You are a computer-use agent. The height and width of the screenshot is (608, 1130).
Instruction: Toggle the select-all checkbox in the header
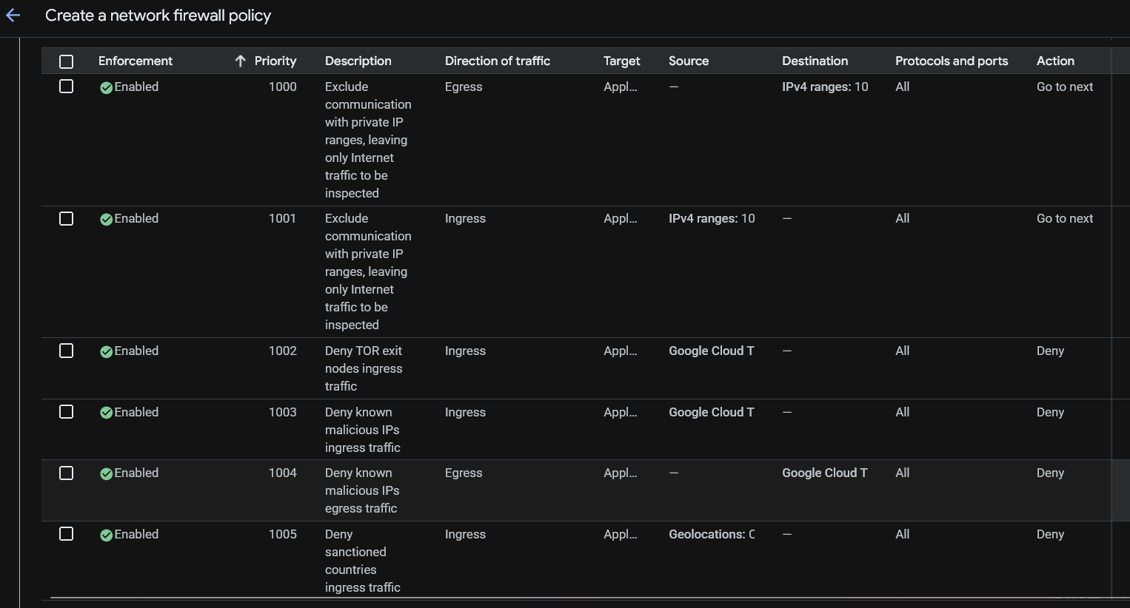66,61
